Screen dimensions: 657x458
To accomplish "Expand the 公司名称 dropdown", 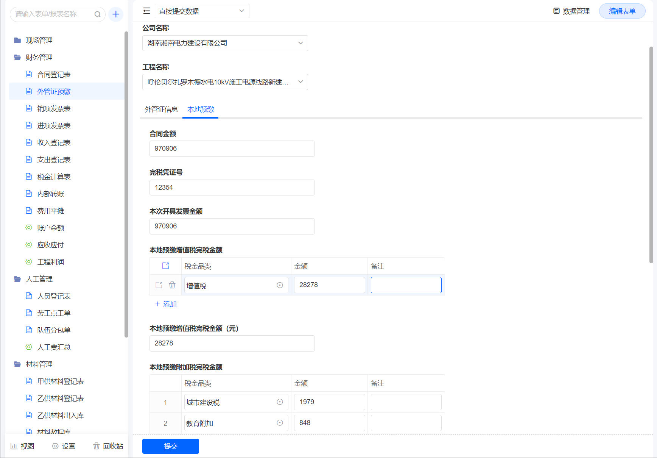I will point(225,43).
